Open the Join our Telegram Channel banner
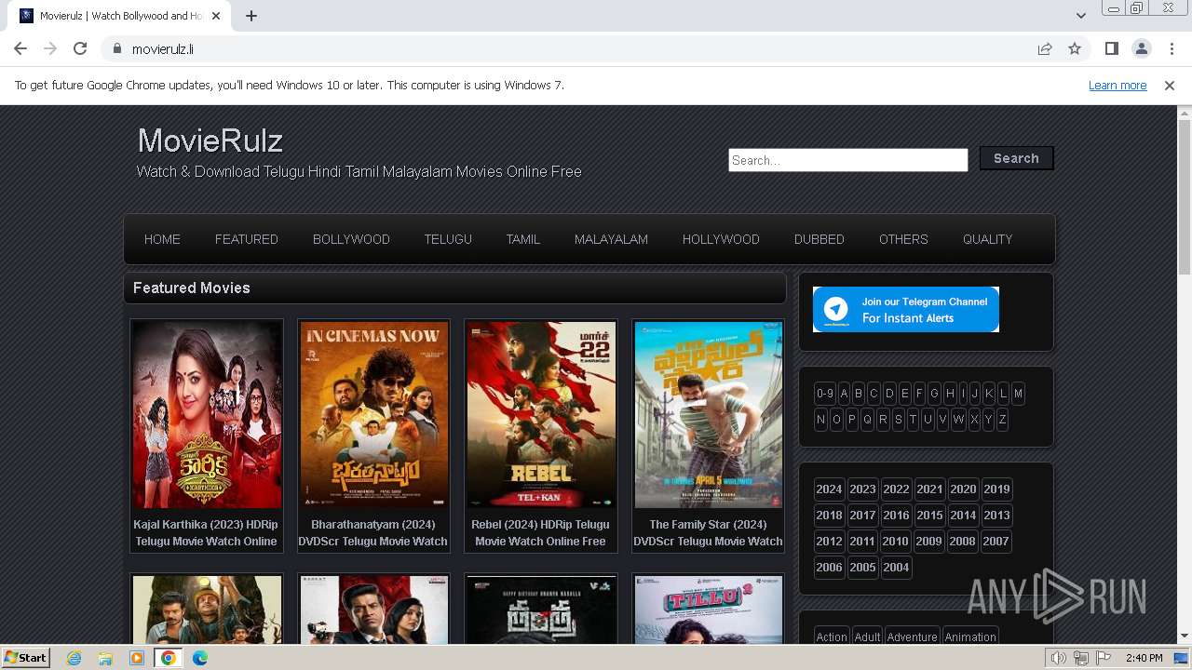Screen dimensions: 1192x670 906,309
